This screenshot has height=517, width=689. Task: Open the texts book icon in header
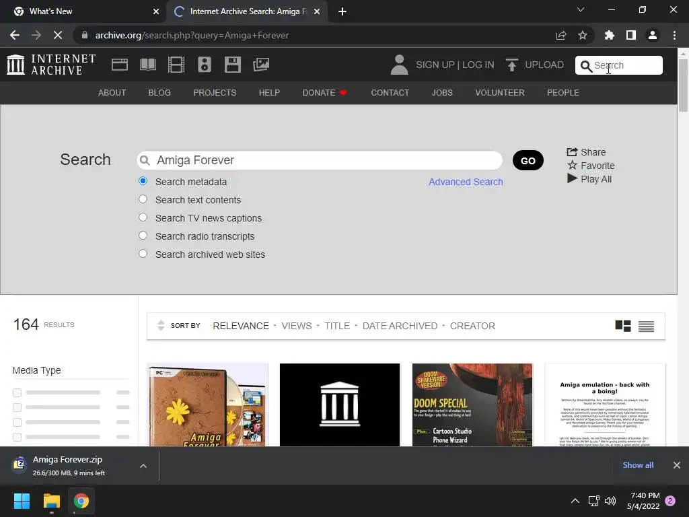[x=147, y=65]
